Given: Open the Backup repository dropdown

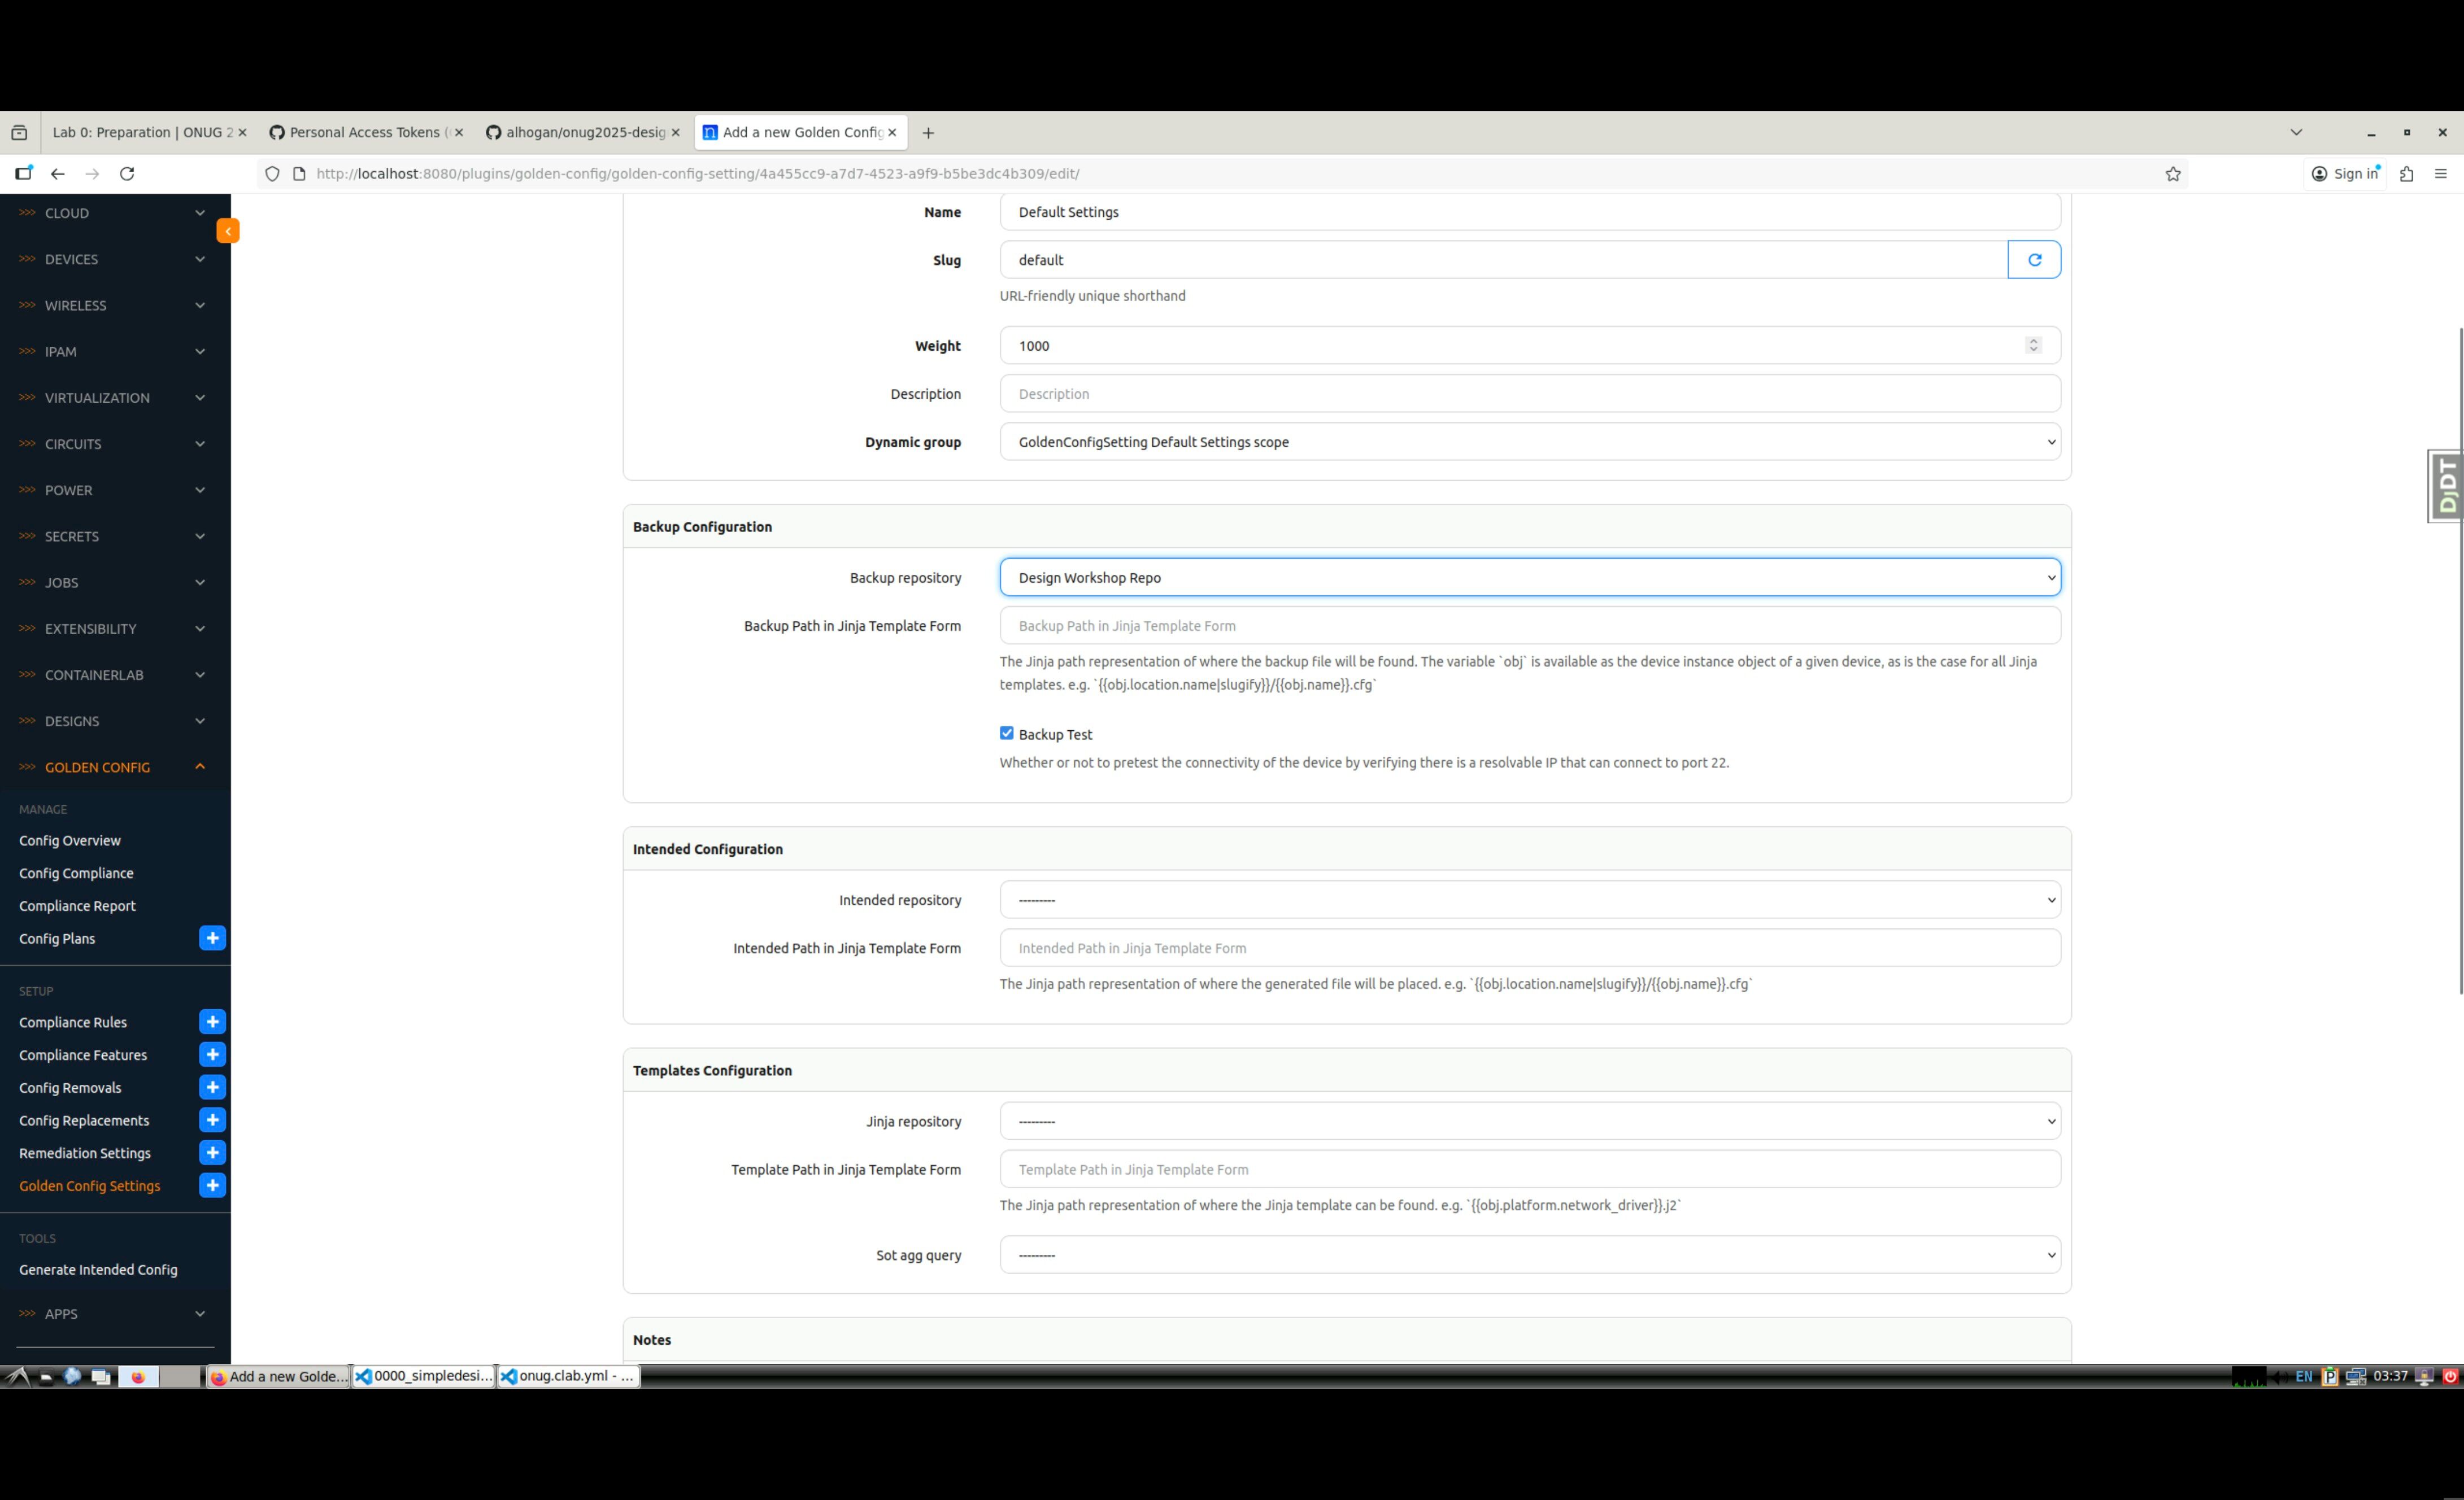Looking at the screenshot, I should click(x=1529, y=578).
